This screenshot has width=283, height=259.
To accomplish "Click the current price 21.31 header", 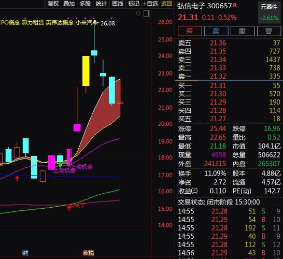I will click(188, 18).
